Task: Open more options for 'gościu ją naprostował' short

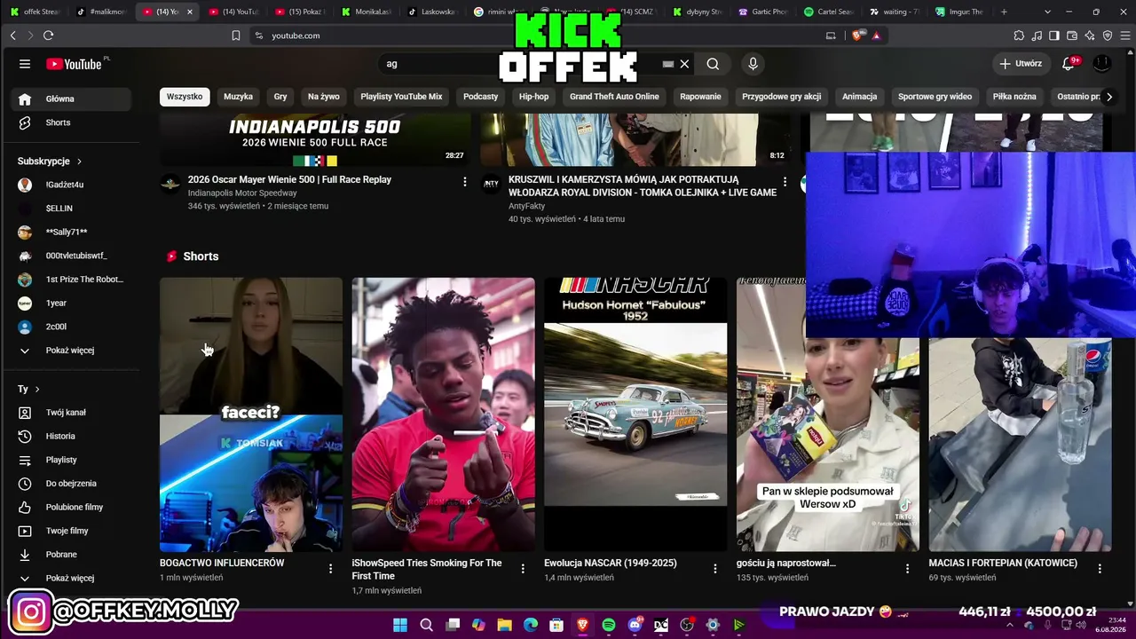Action: click(907, 569)
